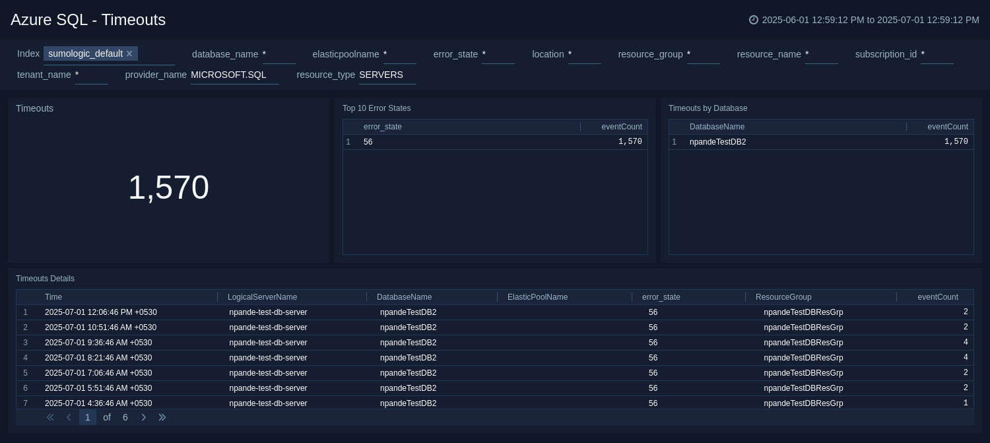
Task: Change the resource_type filter value SERVERS
Action: 387,75
